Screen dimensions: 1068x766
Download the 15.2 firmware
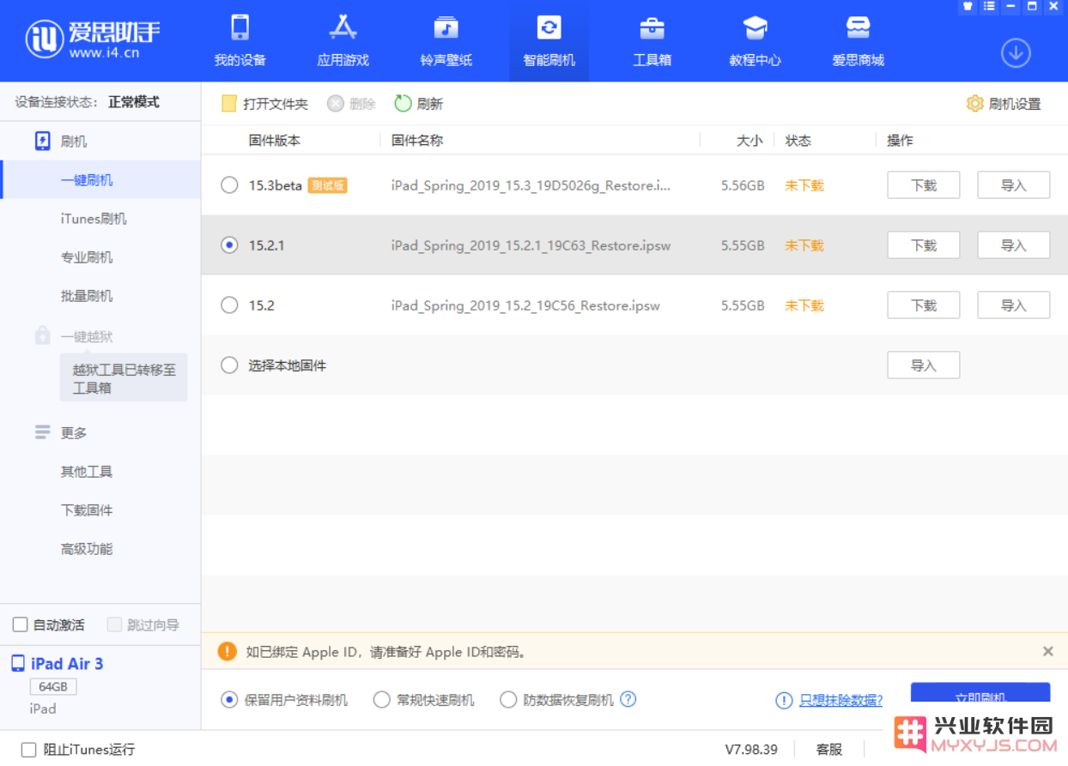pos(923,305)
